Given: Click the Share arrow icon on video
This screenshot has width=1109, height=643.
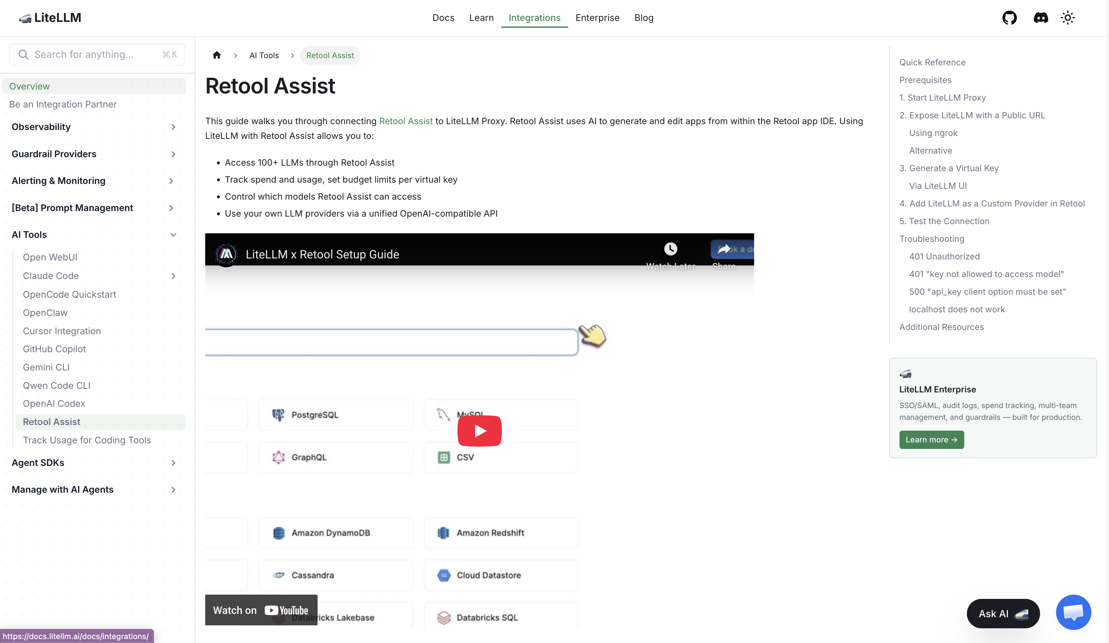Looking at the screenshot, I should click(724, 249).
